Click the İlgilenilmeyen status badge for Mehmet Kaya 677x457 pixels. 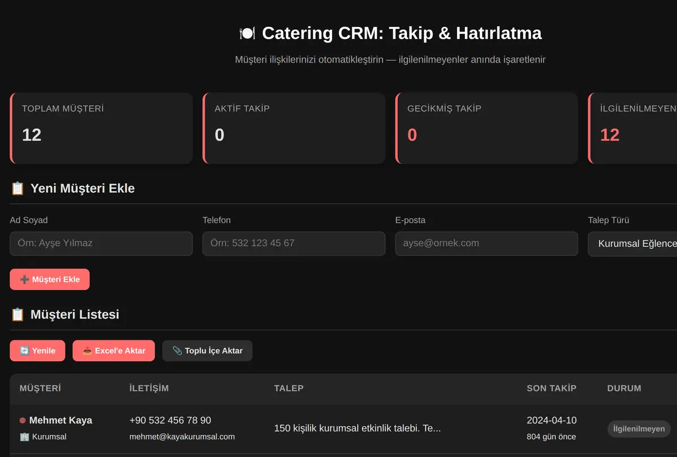639,429
